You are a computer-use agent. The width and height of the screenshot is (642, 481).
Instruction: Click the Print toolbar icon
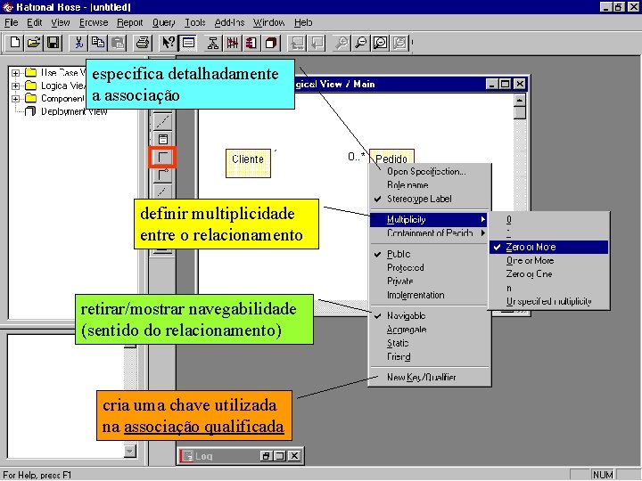(x=142, y=43)
